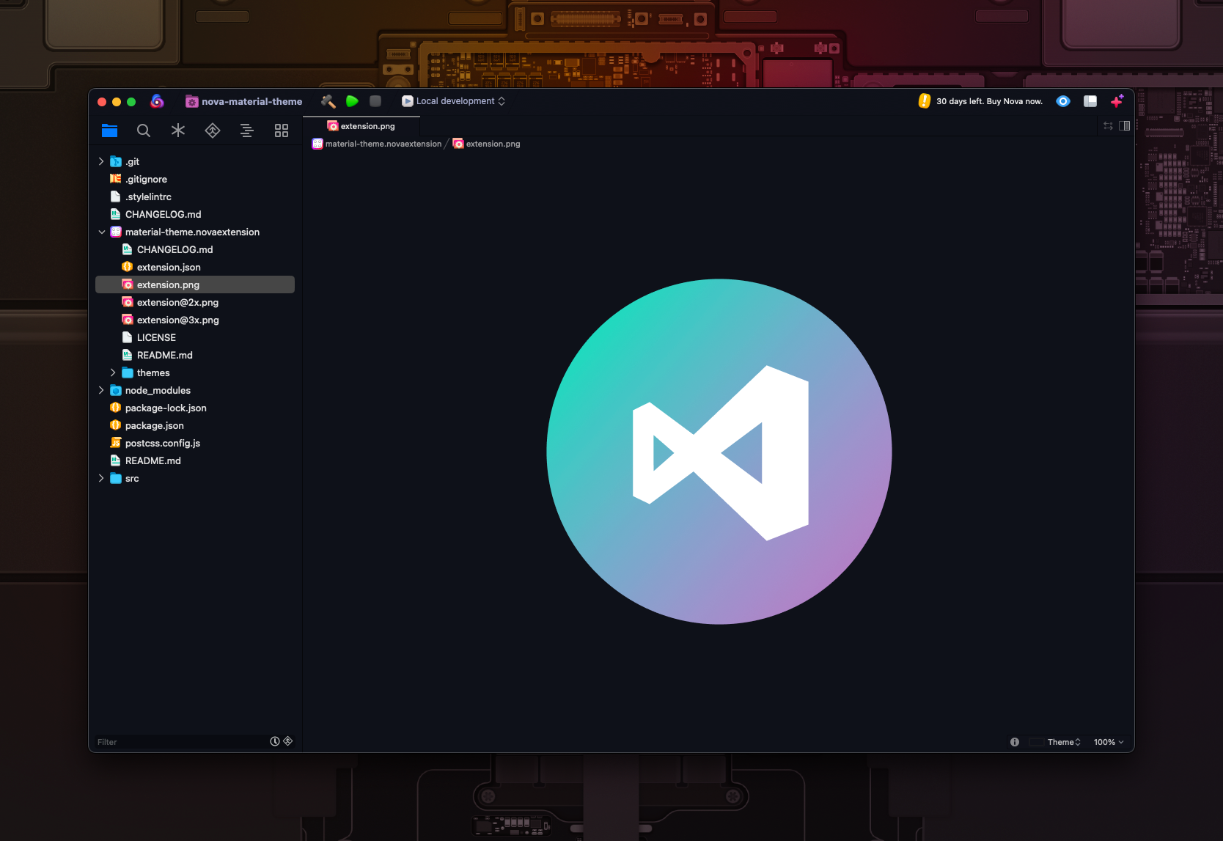Select the root-level CHANGELOG.md file

(195, 214)
